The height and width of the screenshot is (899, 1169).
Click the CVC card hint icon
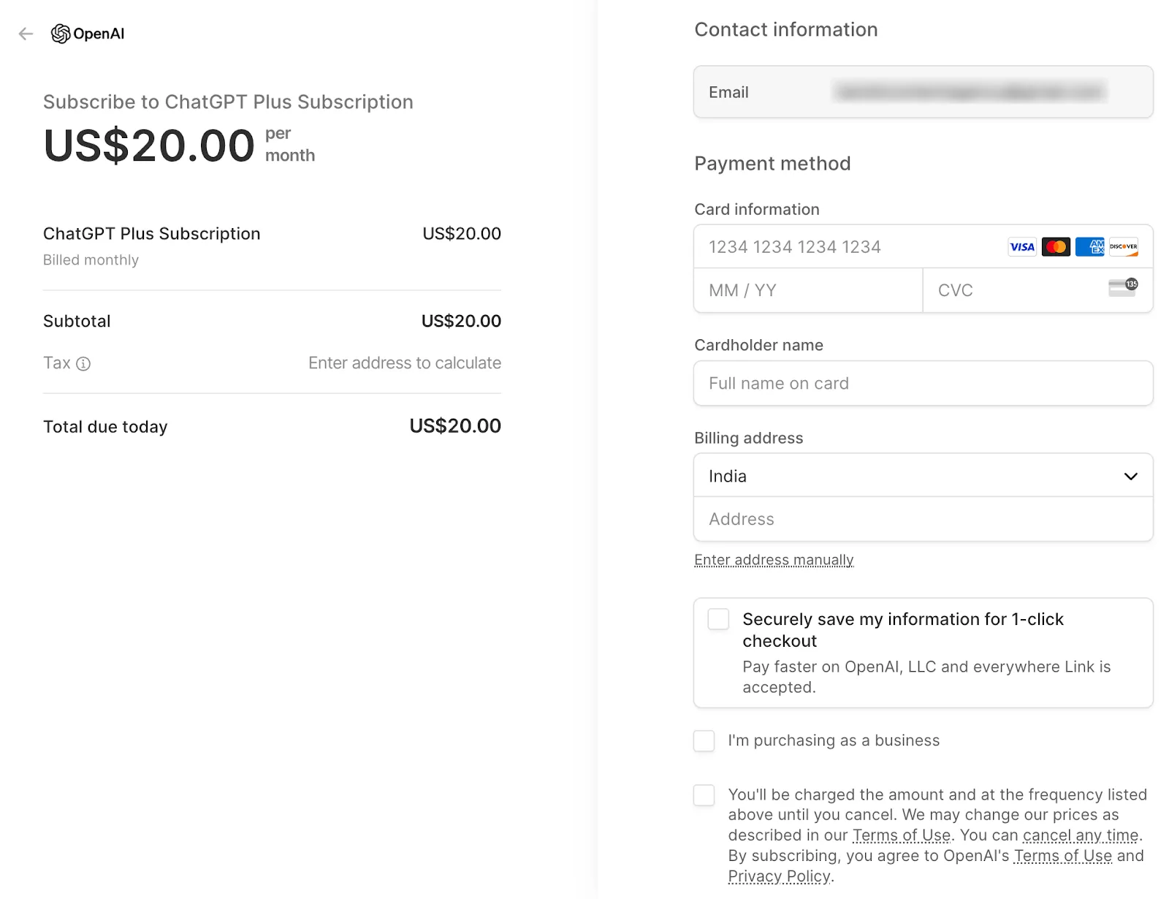tap(1123, 287)
